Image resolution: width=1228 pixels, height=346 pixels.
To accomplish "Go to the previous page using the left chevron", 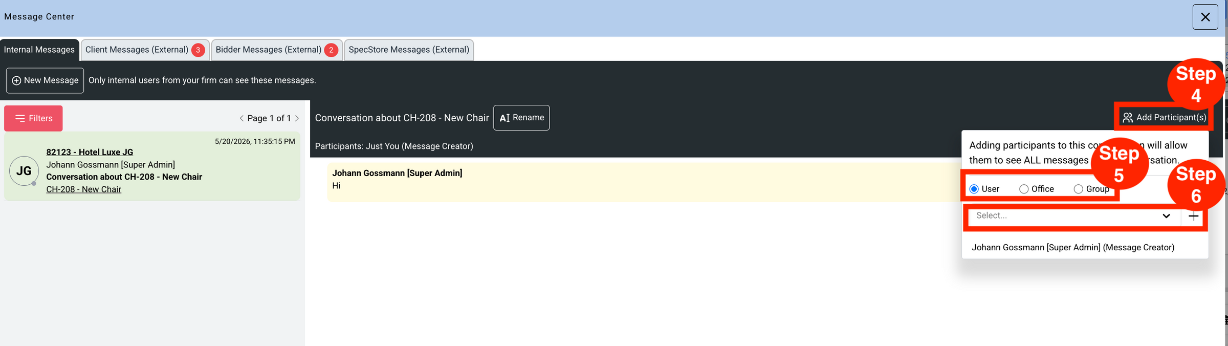I will (242, 118).
